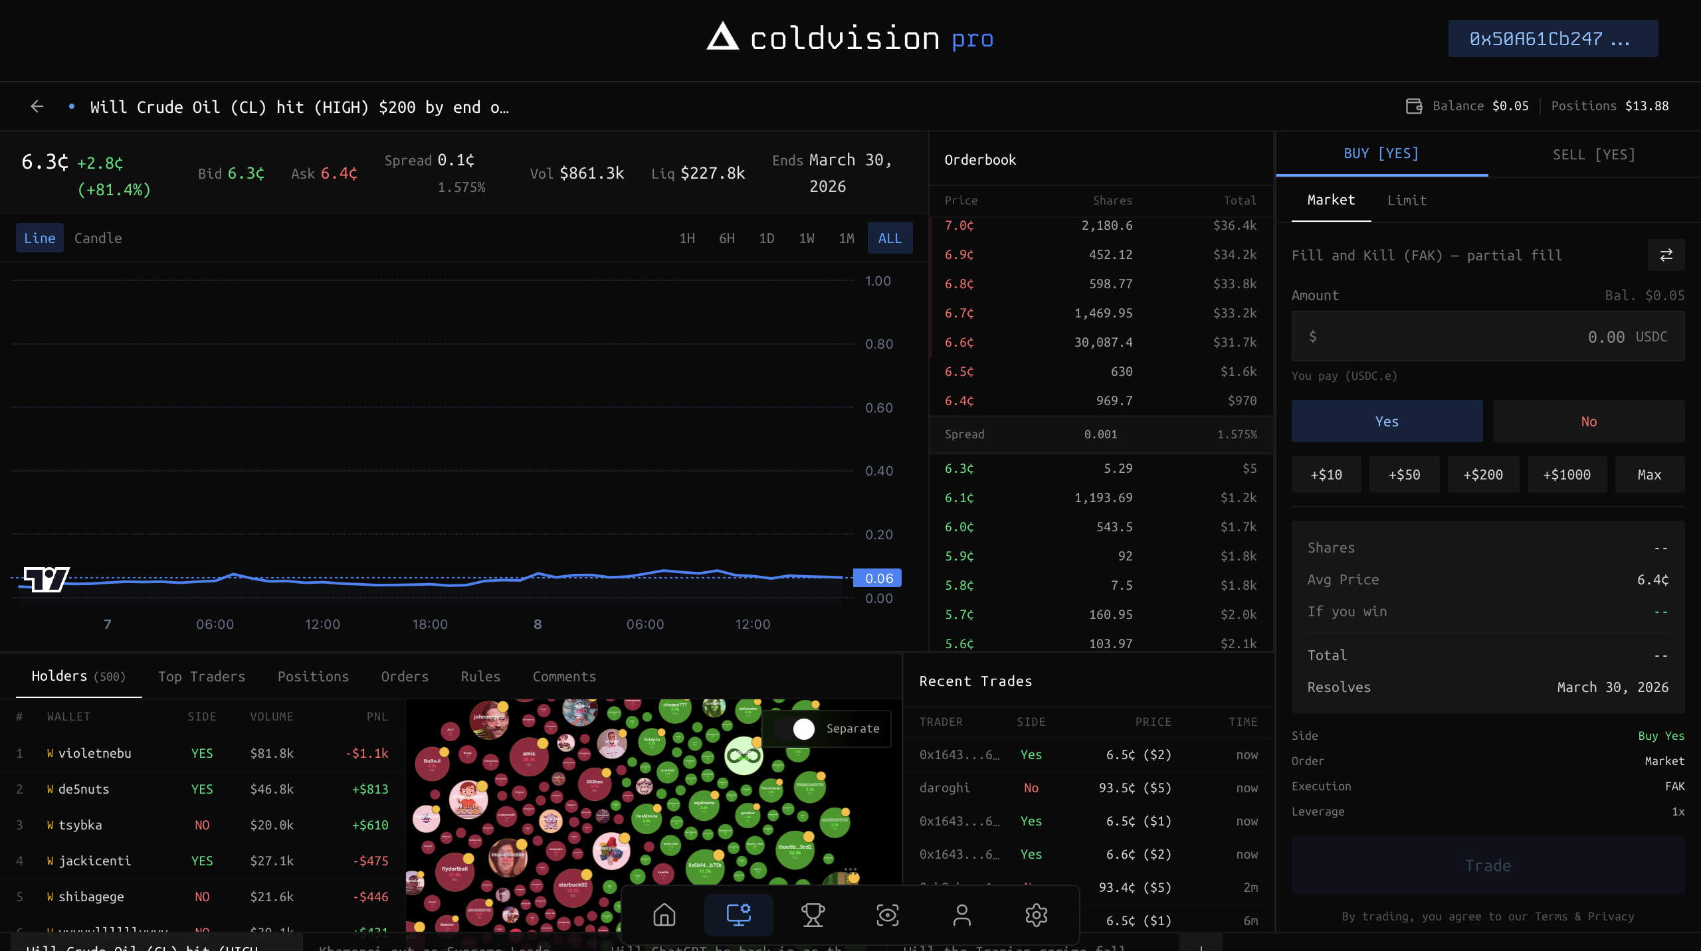Click the 0.06 price marker on chart

[878, 578]
